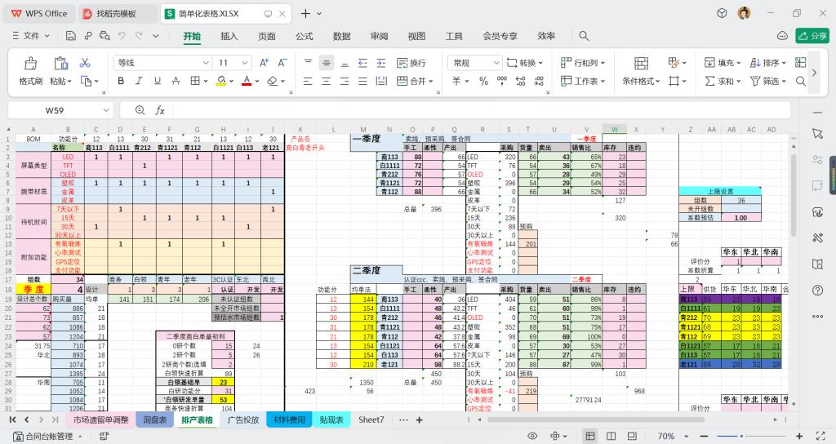Toggle underline formatting
This screenshot has width=836, height=444.
(158, 81)
